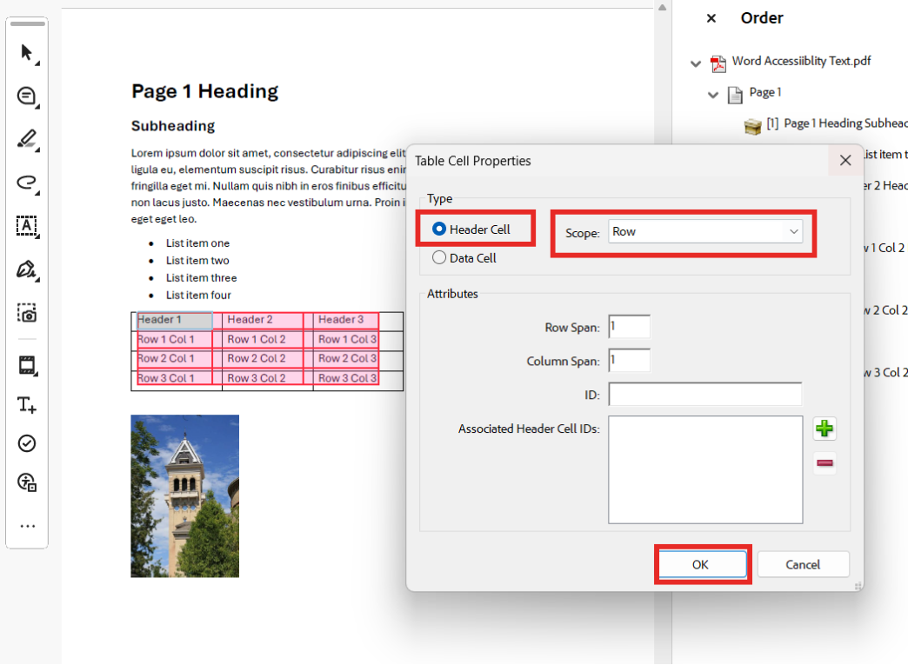Click the Row 3 Col 1 cell
Screen dimensions: 908x665
tap(175, 378)
